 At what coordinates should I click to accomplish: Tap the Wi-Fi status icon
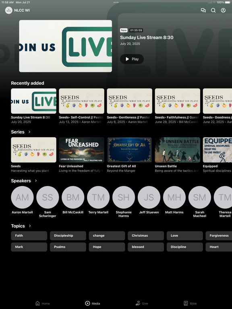pos(214,2)
